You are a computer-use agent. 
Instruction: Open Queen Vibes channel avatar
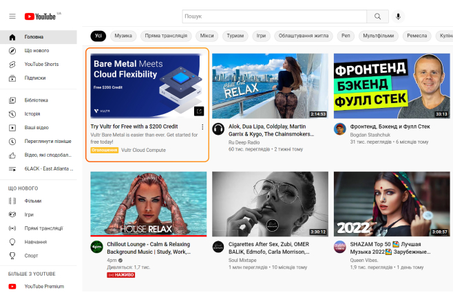(x=340, y=247)
